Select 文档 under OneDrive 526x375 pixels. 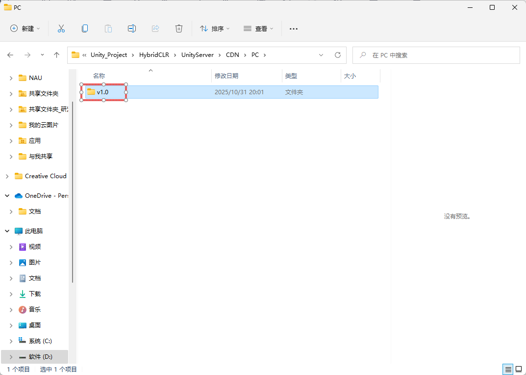click(34, 212)
